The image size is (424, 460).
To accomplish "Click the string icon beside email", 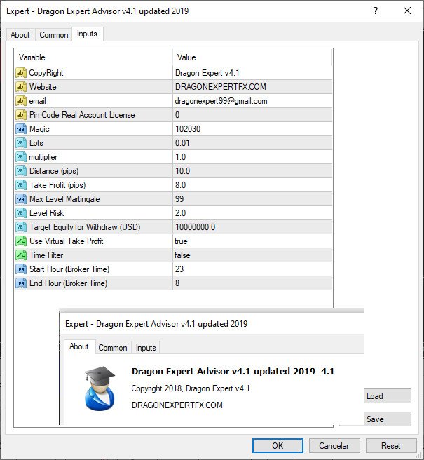I will coord(21,101).
